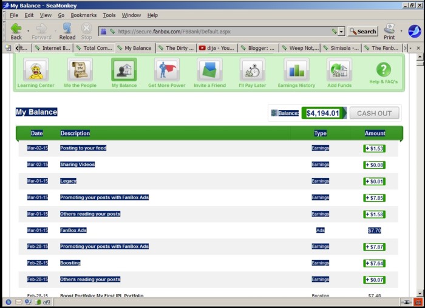This screenshot has height=308, width=425.
Task: Print the page using Print icon
Action: [x=389, y=32]
